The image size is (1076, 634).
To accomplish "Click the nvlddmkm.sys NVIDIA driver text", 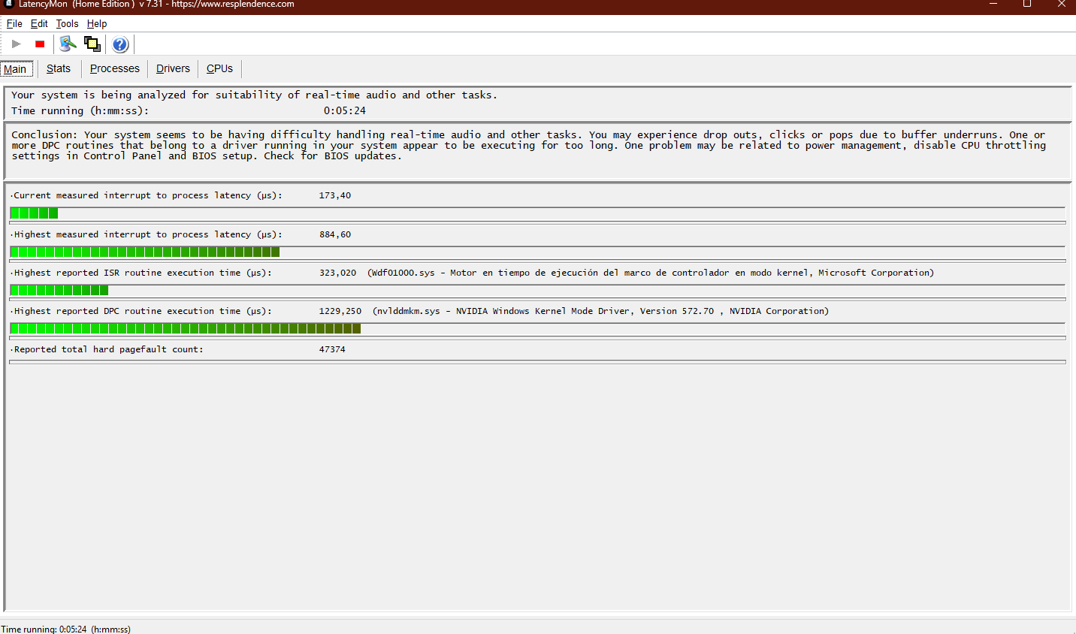I will pos(600,311).
